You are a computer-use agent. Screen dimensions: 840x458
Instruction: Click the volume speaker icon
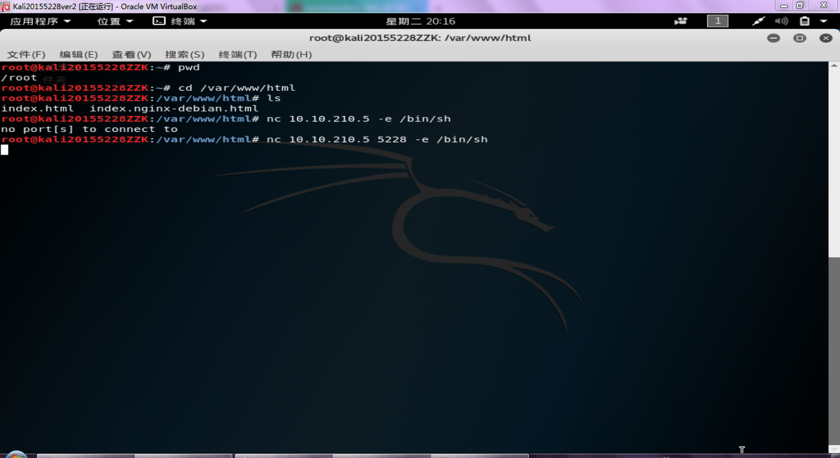[x=781, y=21]
